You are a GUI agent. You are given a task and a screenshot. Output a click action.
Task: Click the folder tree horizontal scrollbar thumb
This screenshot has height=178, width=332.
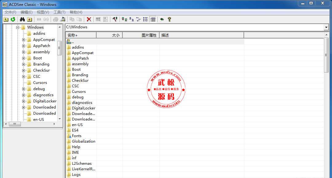tap(15, 124)
